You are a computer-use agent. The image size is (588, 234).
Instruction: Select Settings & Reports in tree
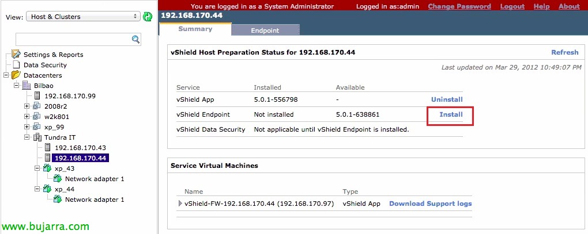coord(53,55)
